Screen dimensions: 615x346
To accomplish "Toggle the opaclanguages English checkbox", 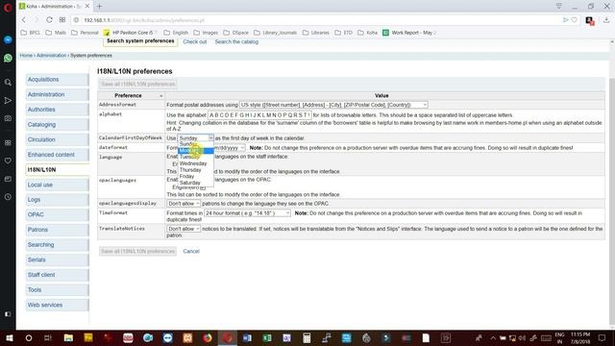I will click(x=203, y=188).
